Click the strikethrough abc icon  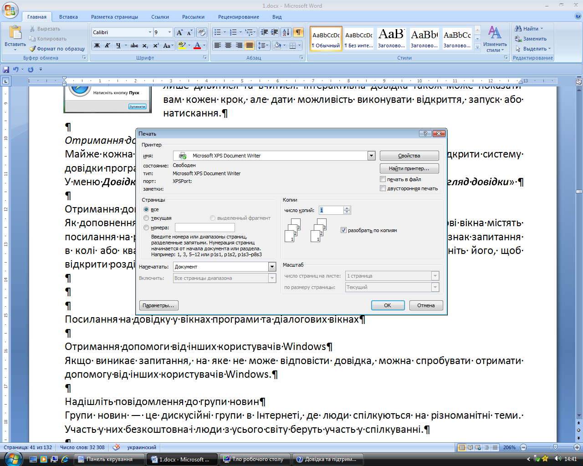(134, 46)
